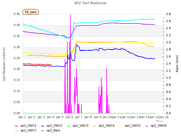
Task: Click the green sp2_VWC3 legend swatch
Action: (69, 126)
